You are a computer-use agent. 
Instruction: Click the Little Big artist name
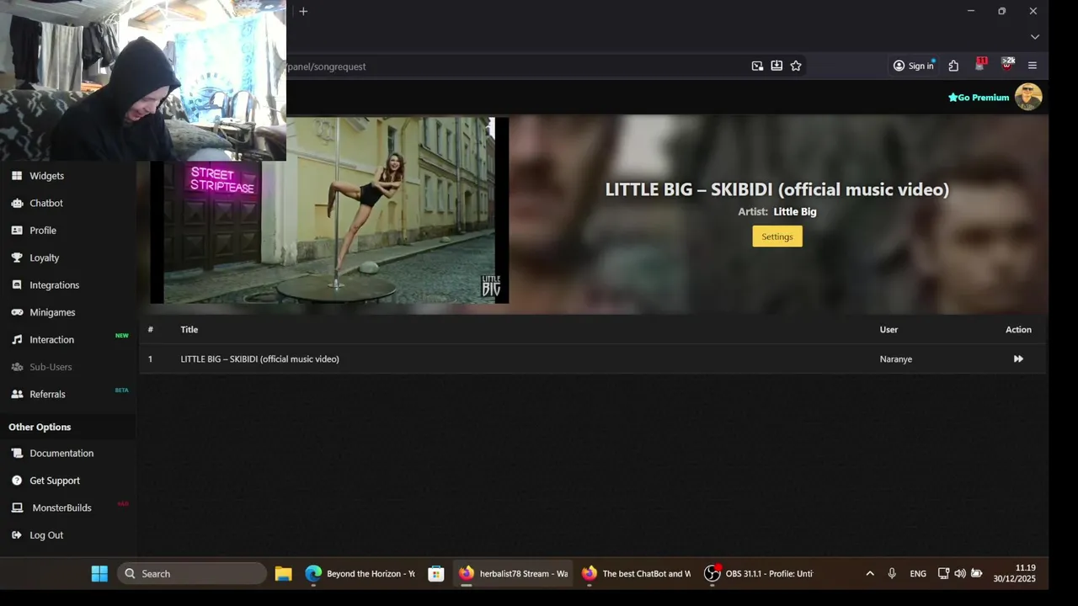[795, 212]
